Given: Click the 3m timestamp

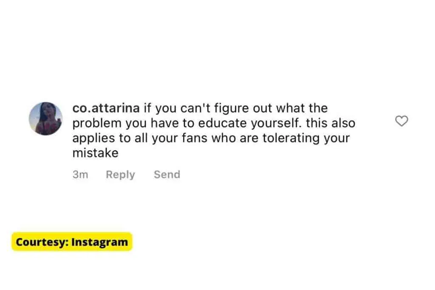Looking at the screenshot, I should pyautogui.click(x=80, y=175).
